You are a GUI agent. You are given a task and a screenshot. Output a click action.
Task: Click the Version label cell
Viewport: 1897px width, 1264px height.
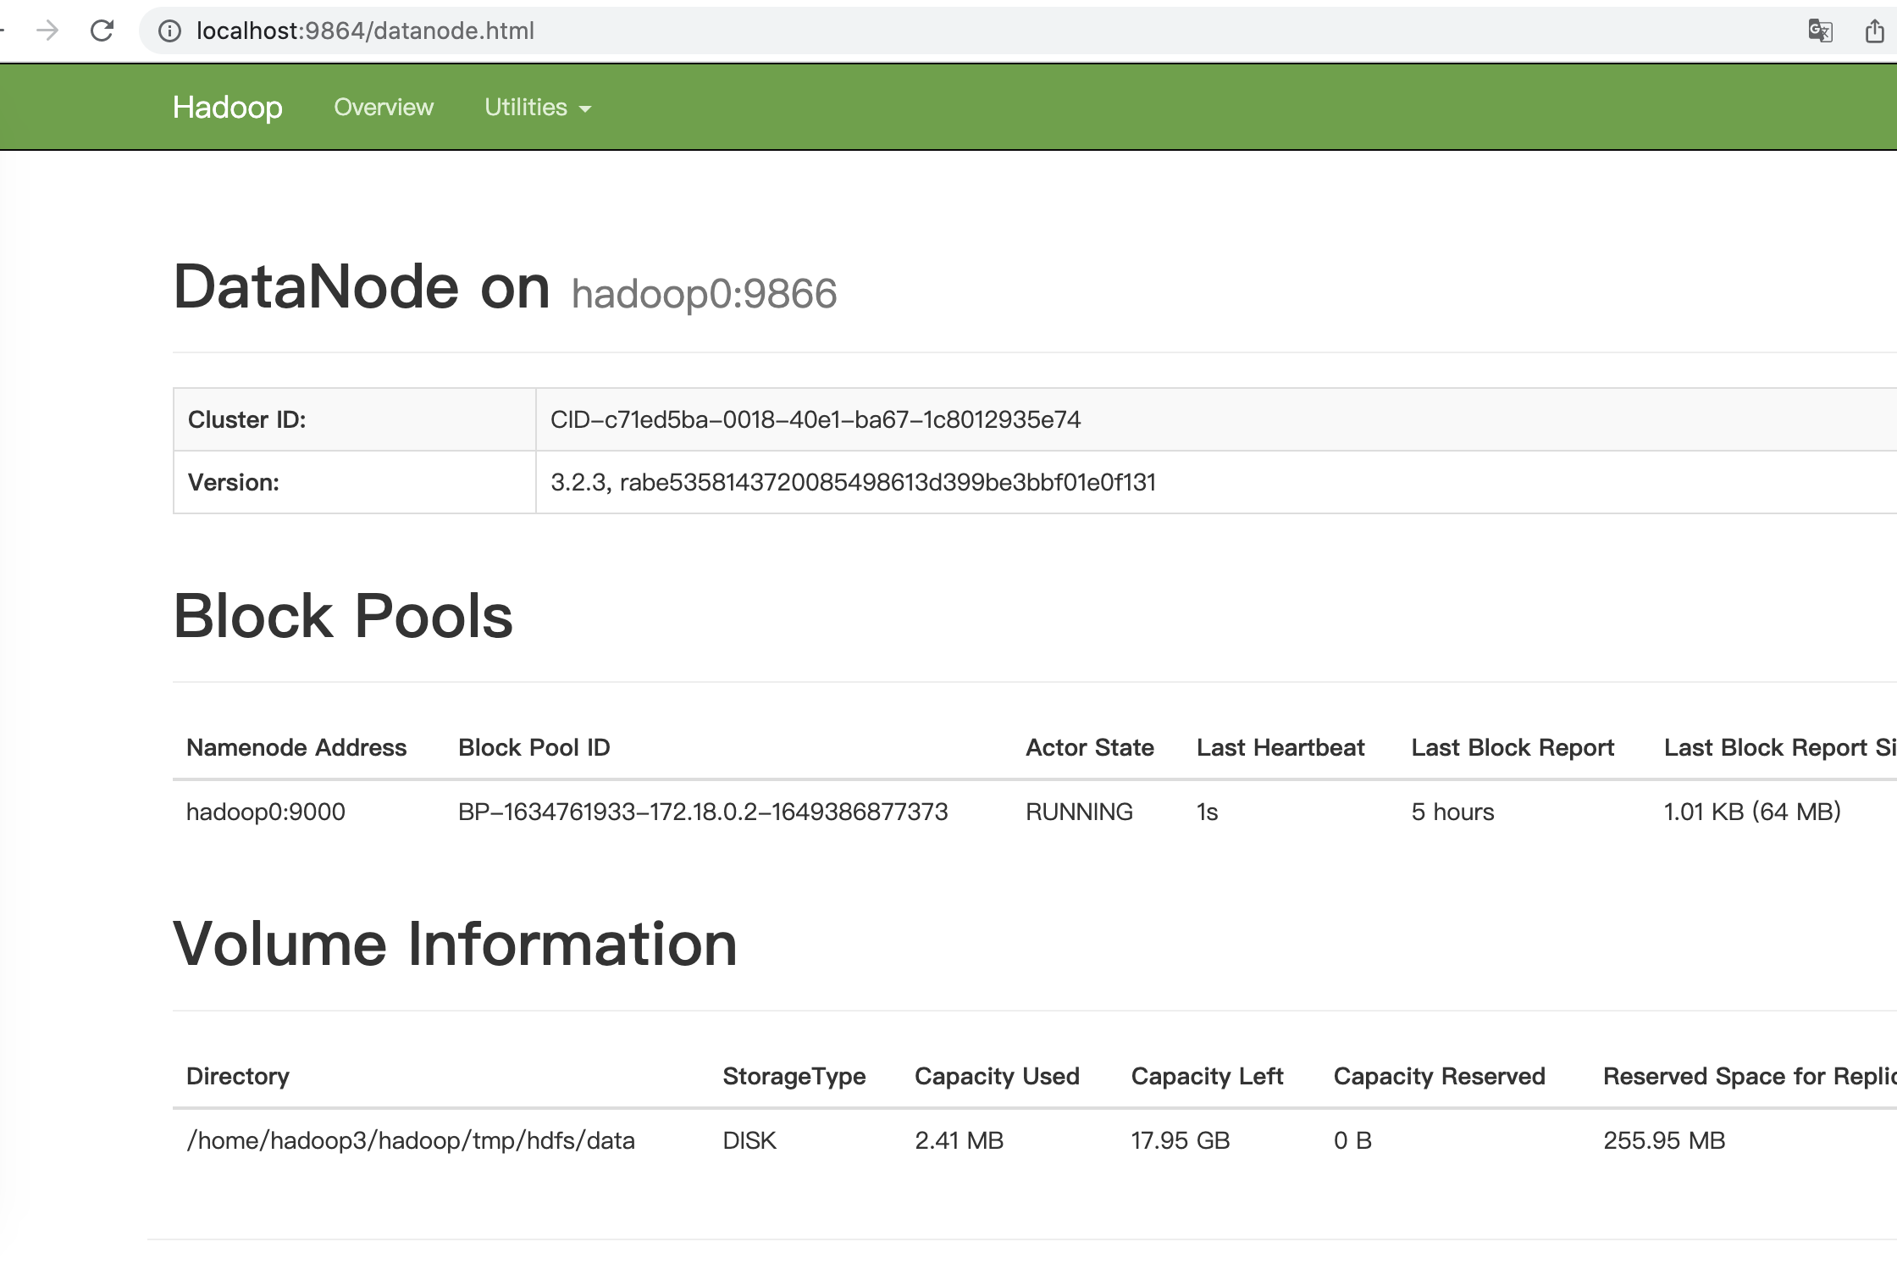tap(354, 482)
